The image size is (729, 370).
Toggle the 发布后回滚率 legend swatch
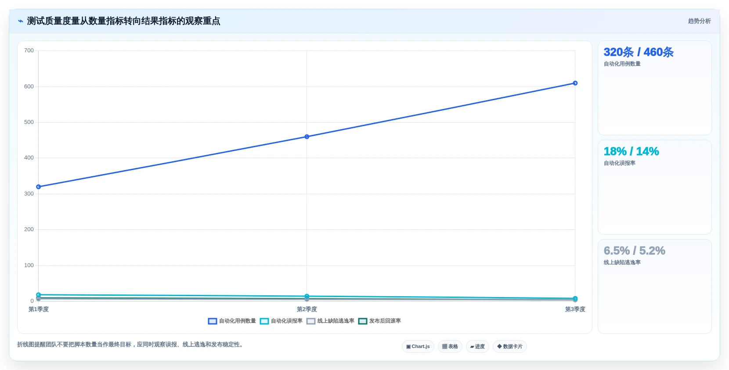point(363,321)
